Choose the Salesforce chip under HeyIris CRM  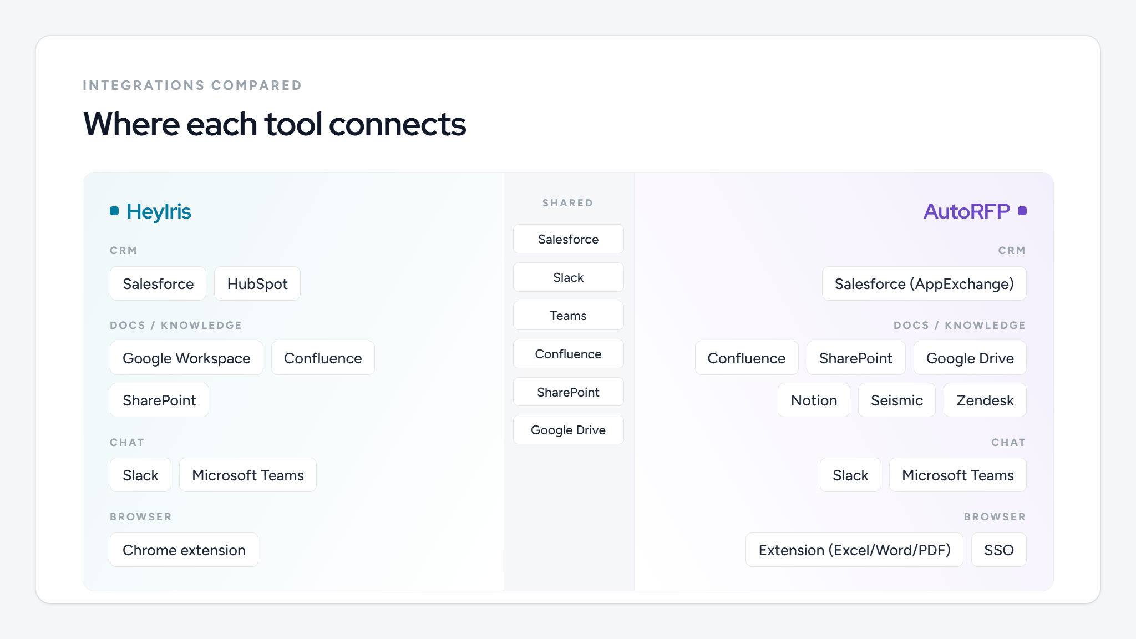[158, 283]
